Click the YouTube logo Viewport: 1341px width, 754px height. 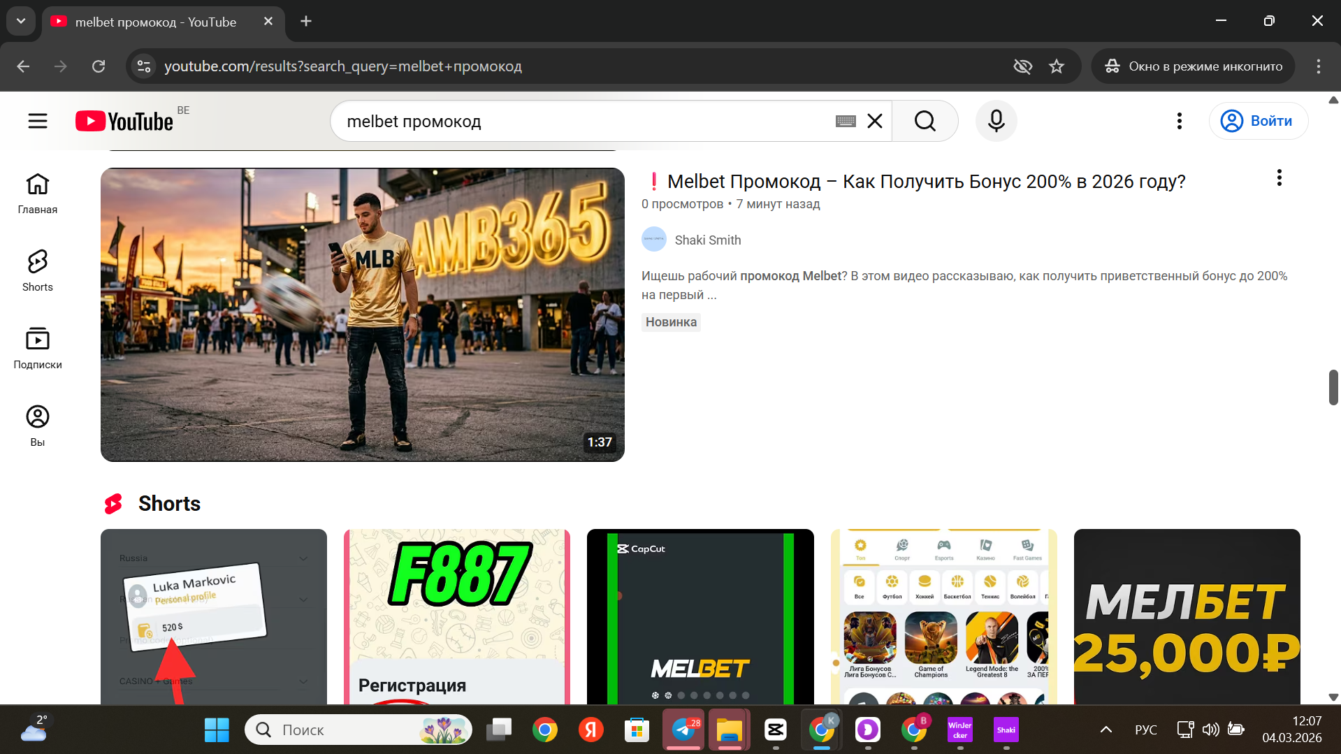(124, 121)
